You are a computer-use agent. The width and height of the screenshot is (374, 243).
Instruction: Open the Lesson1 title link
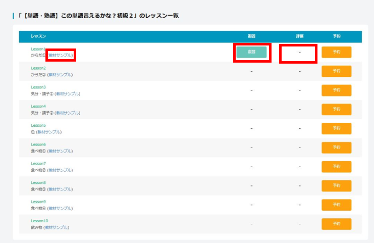(x=38, y=49)
